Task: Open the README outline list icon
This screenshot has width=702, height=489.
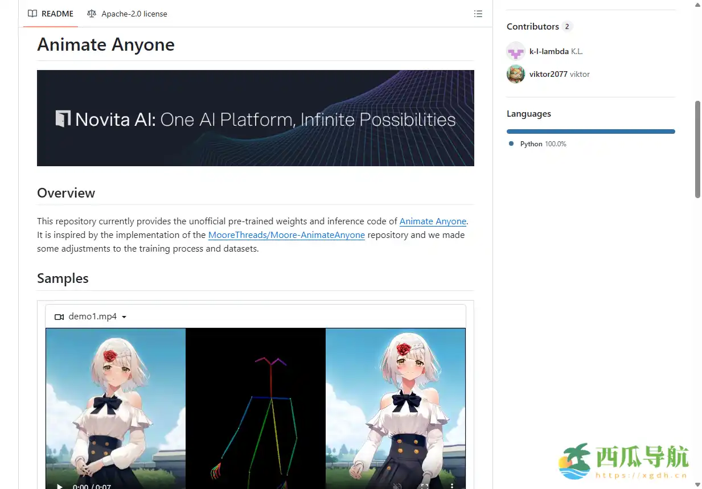Action: coord(478,14)
